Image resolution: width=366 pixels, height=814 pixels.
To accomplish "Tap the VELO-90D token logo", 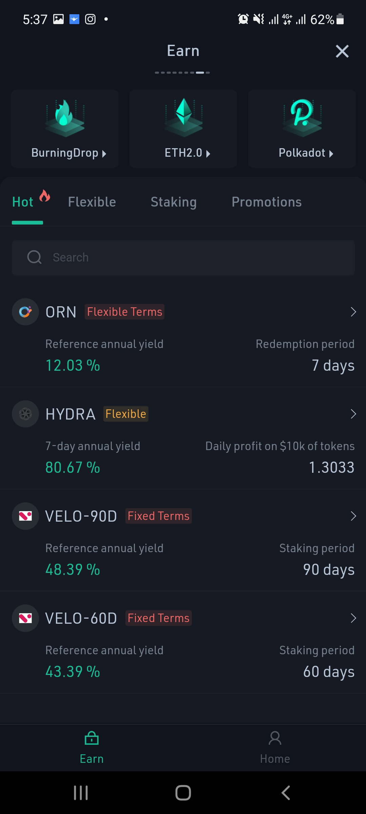I will tap(25, 516).
